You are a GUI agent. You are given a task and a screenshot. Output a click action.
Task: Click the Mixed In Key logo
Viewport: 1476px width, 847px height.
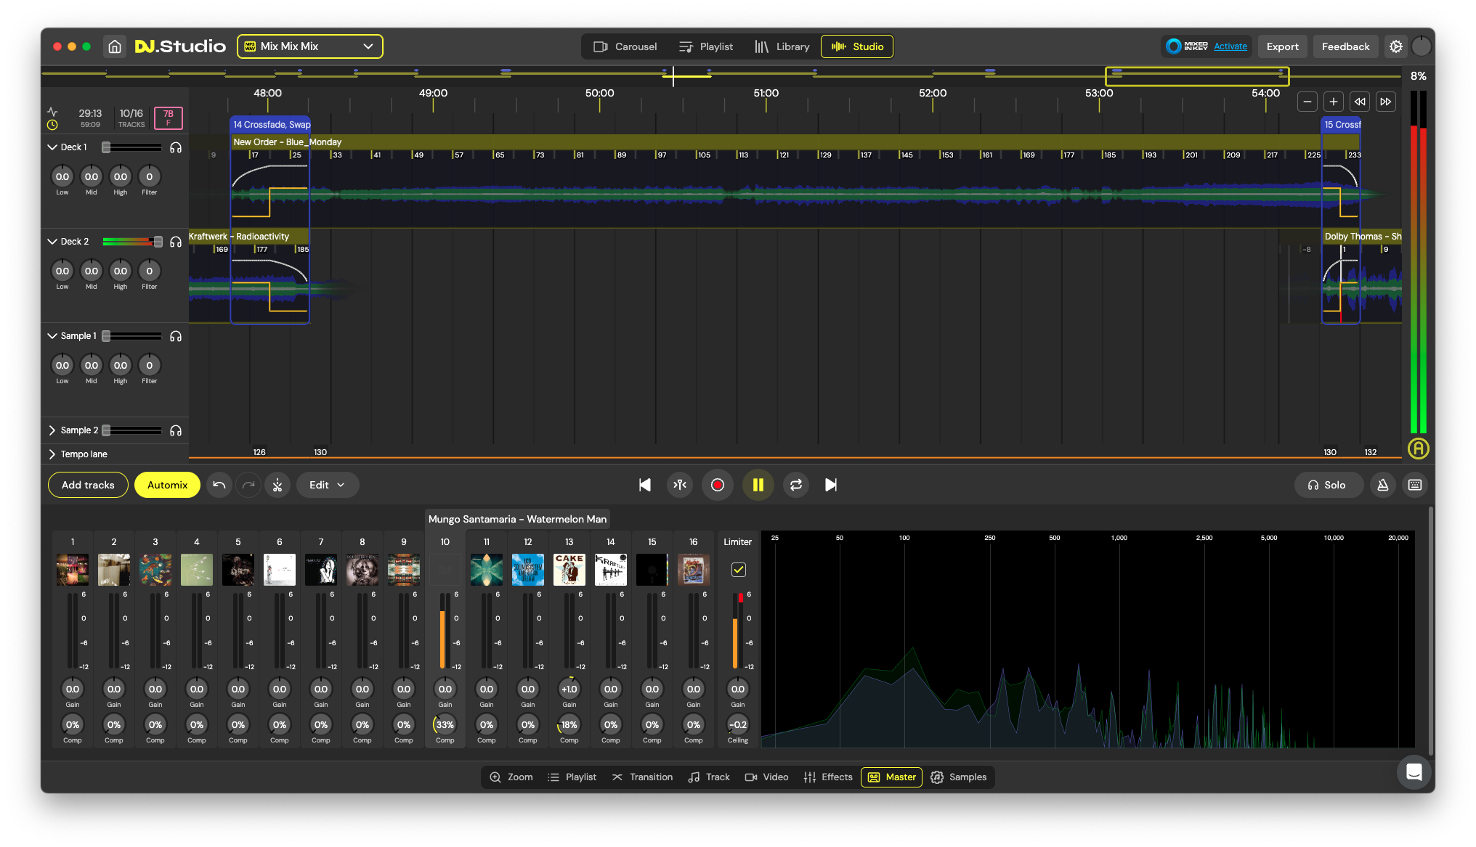(x=1188, y=46)
